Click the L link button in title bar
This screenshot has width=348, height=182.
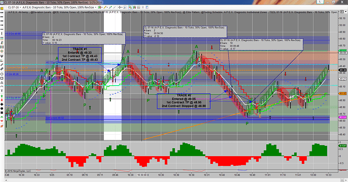coord(320,2)
